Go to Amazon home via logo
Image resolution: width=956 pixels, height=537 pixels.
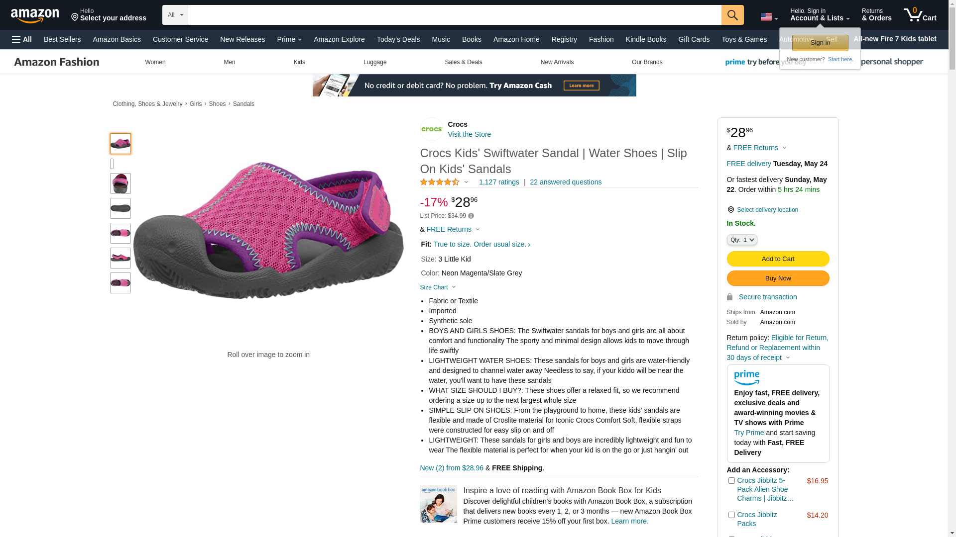coord(35,15)
